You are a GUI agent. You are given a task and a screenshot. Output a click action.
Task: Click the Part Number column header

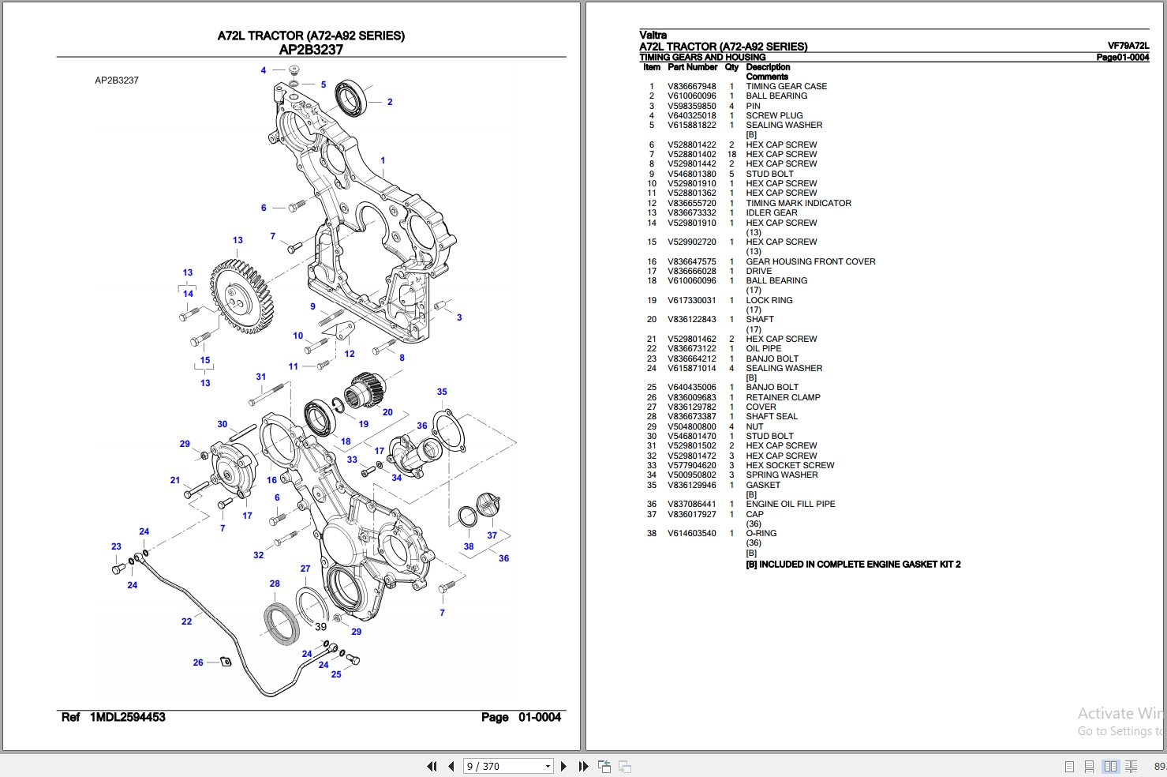(692, 67)
